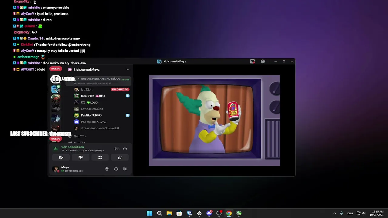Open the green globe app in taskbar
This screenshot has width=388, height=218.
point(239,213)
